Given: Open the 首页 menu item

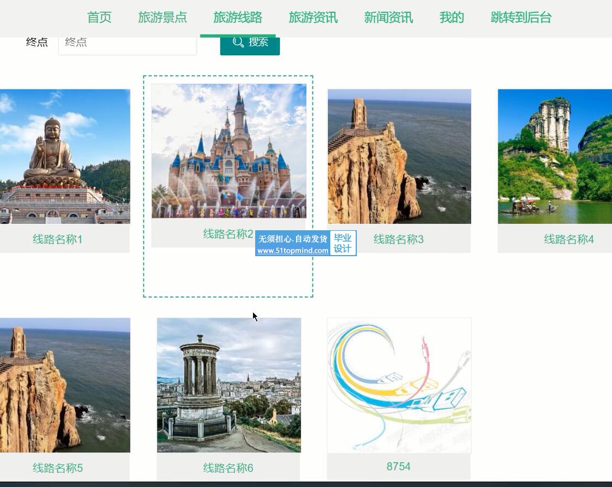Looking at the screenshot, I should [x=99, y=18].
